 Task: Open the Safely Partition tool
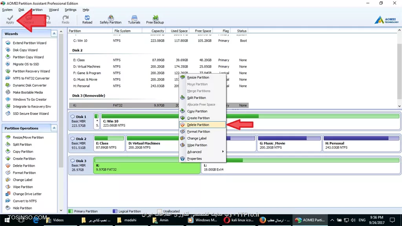110,19
